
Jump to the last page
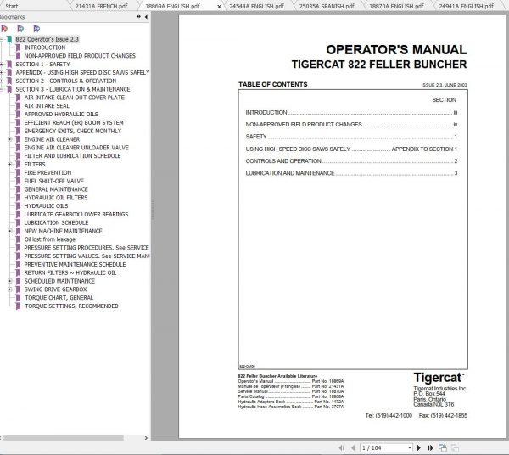point(430,448)
